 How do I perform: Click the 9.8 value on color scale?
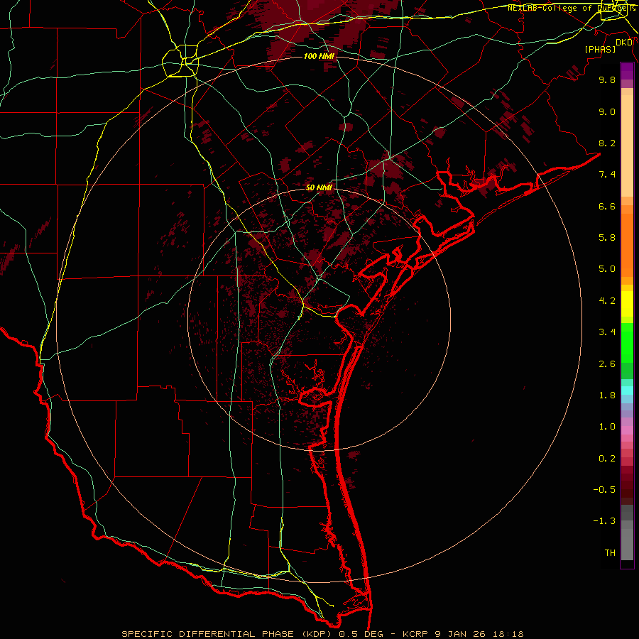(607, 80)
